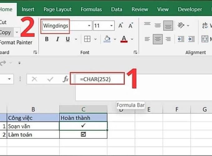The height and width of the screenshot is (156, 212).
Task: Toggle Underline formatting
Action: click(68, 39)
